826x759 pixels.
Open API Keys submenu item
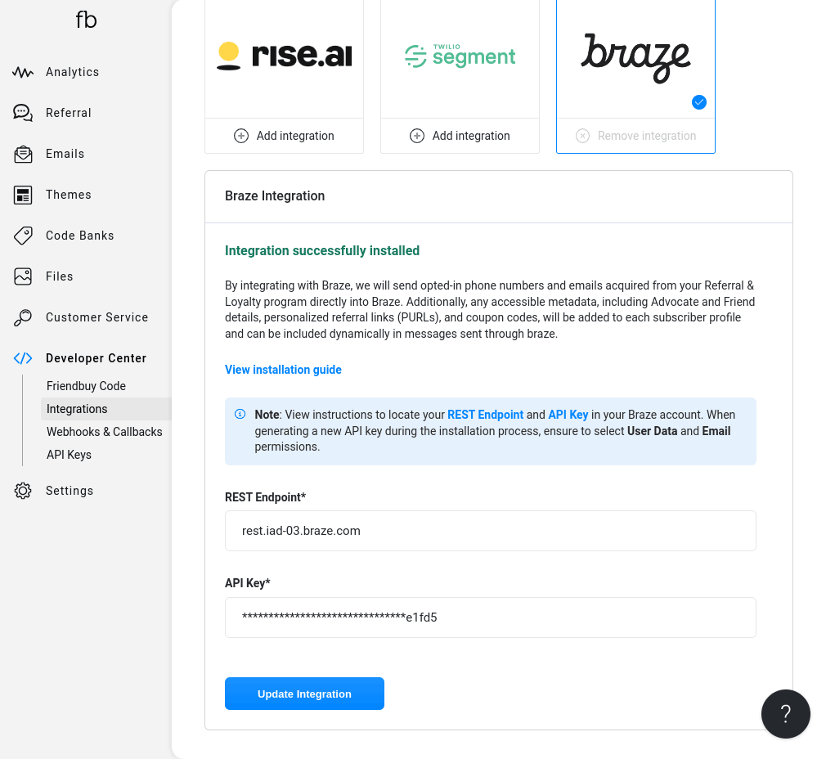[x=69, y=455]
